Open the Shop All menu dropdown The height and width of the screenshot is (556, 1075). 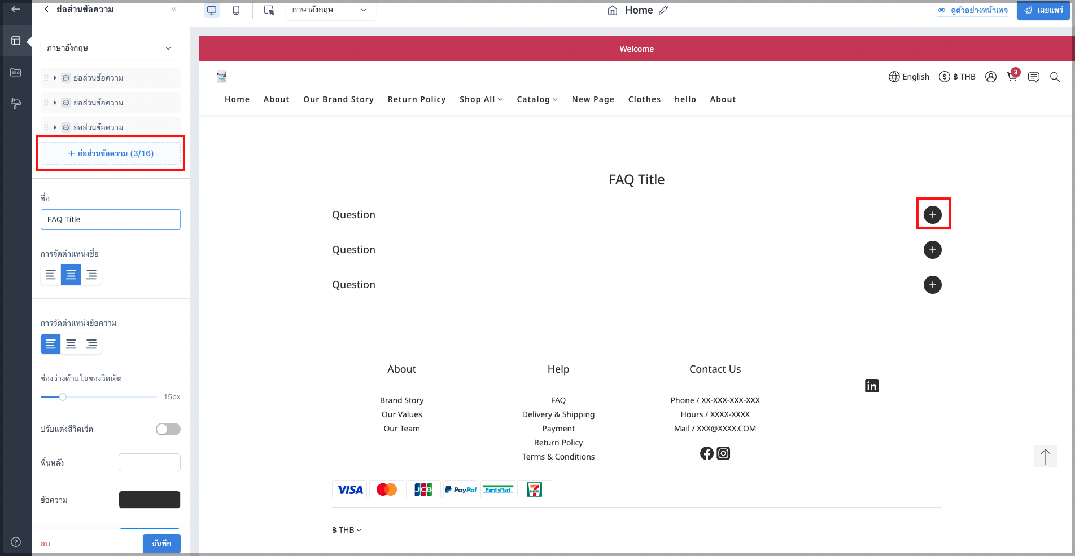click(481, 99)
